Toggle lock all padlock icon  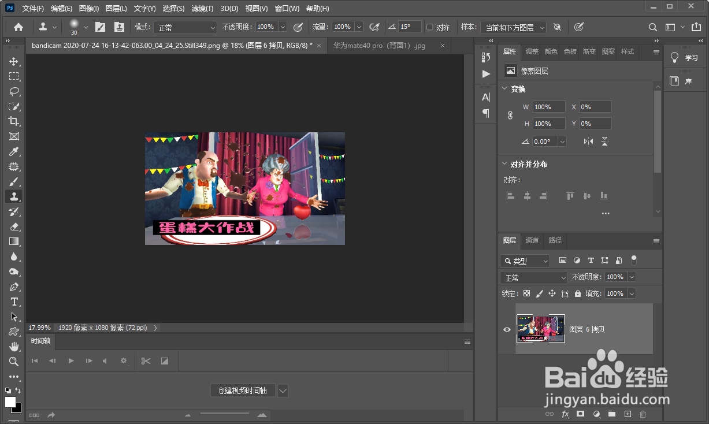578,293
